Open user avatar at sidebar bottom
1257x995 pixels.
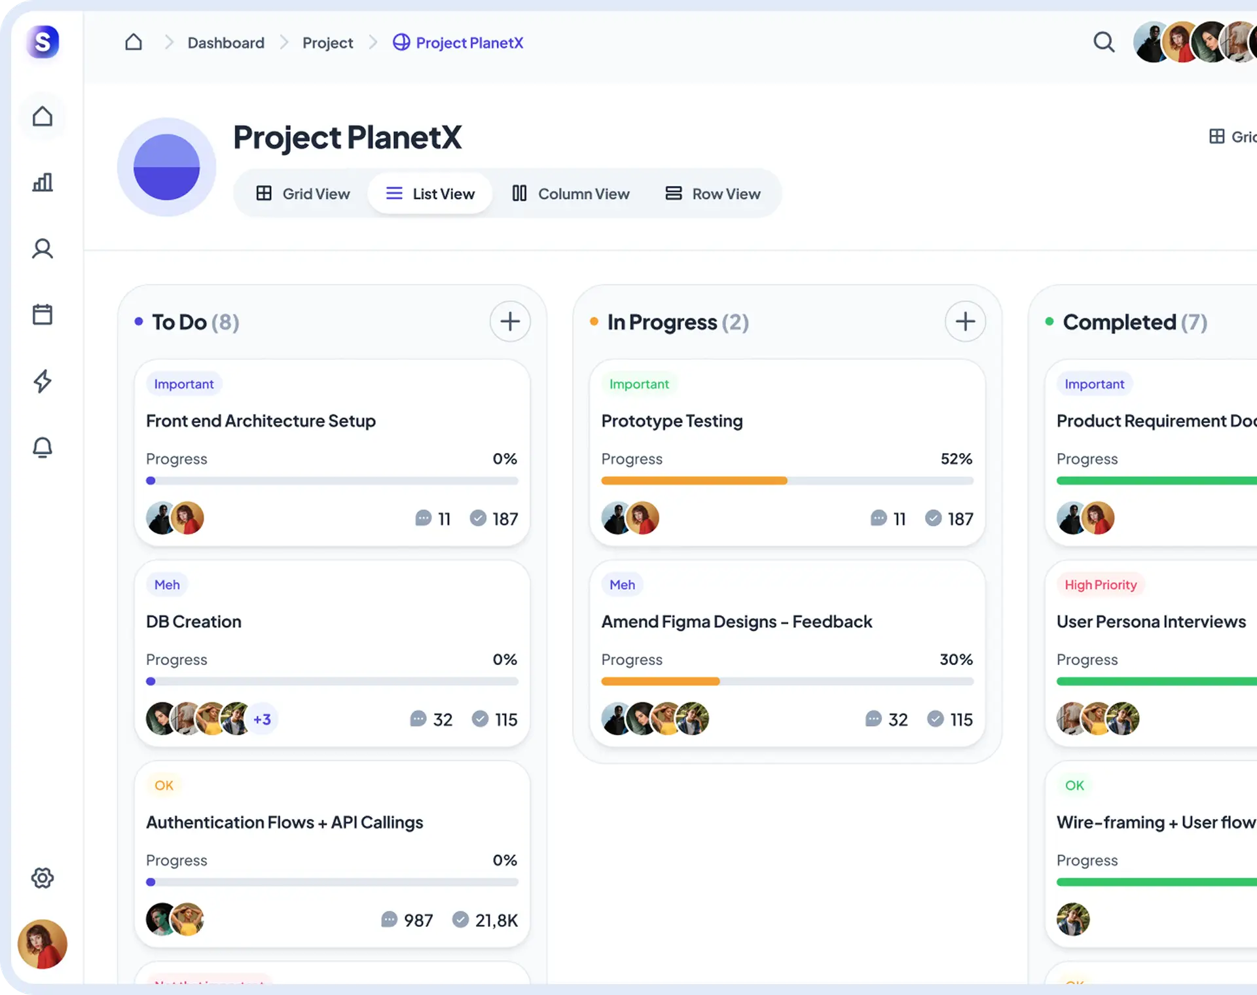click(43, 944)
